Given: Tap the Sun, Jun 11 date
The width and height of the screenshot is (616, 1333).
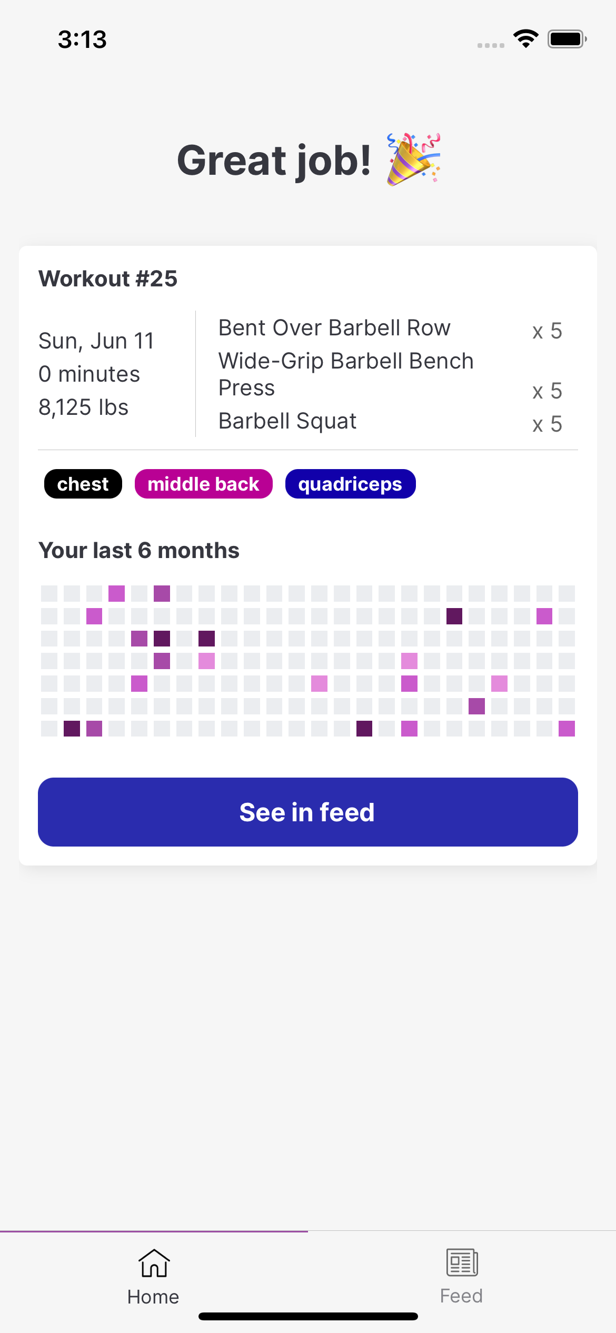Looking at the screenshot, I should point(96,341).
